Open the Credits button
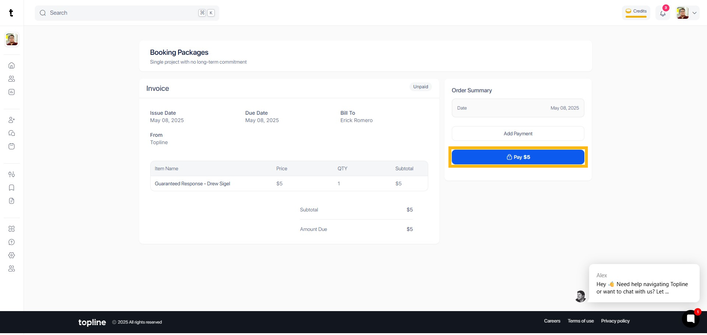Screen dimensions: 707x335 [636, 13]
